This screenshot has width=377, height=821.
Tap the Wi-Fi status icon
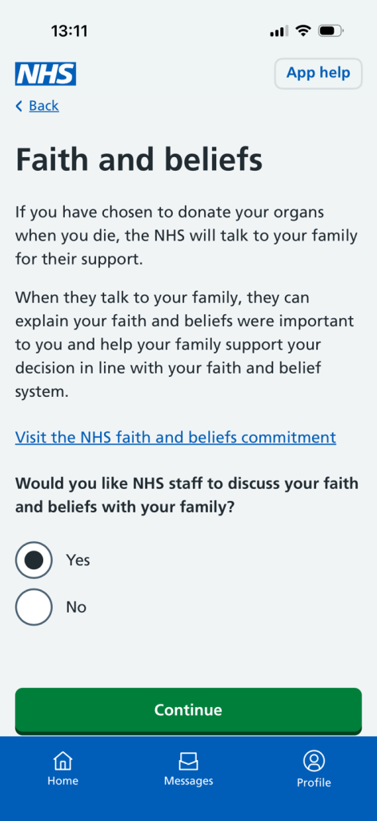coord(303,31)
